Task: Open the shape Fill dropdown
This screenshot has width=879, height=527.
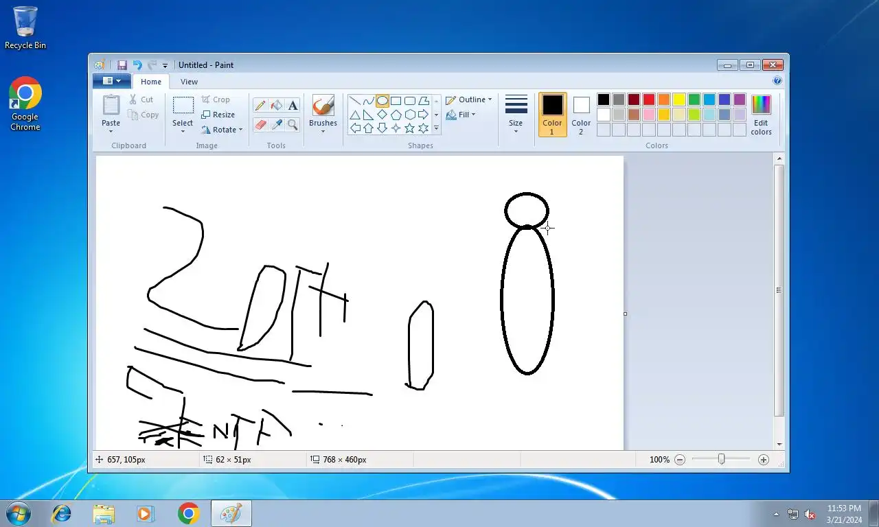Action: pyautogui.click(x=461, y=115)
